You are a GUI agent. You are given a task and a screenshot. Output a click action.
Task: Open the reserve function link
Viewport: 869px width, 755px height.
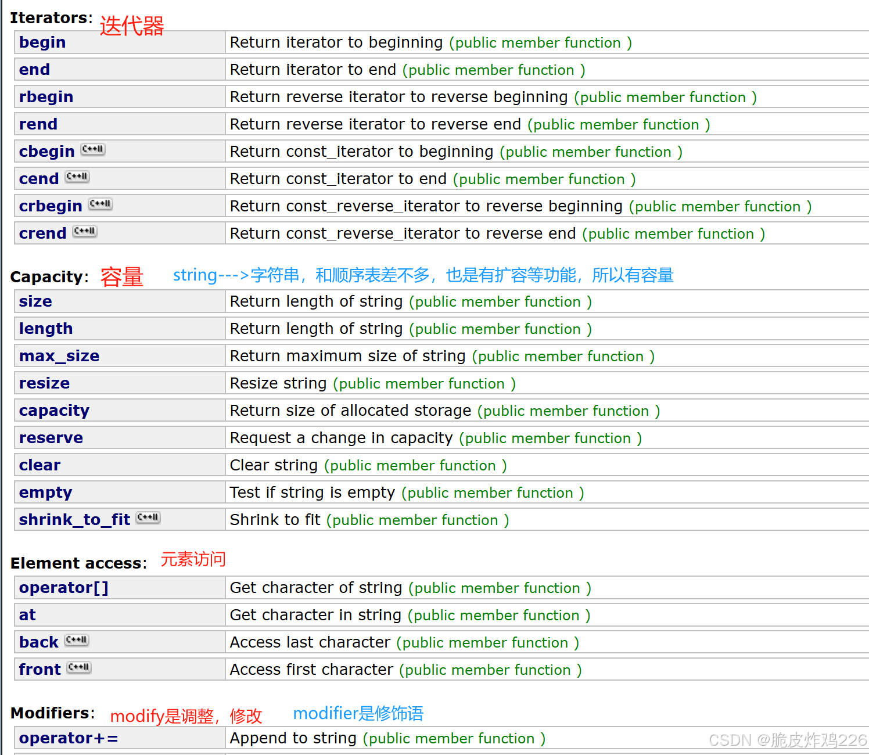[51, 438]
